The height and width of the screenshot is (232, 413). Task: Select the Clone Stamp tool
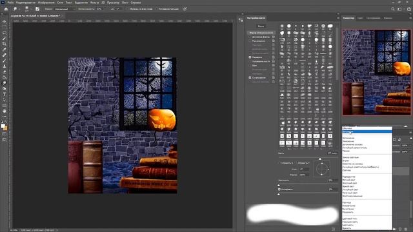tap(5, 66)
